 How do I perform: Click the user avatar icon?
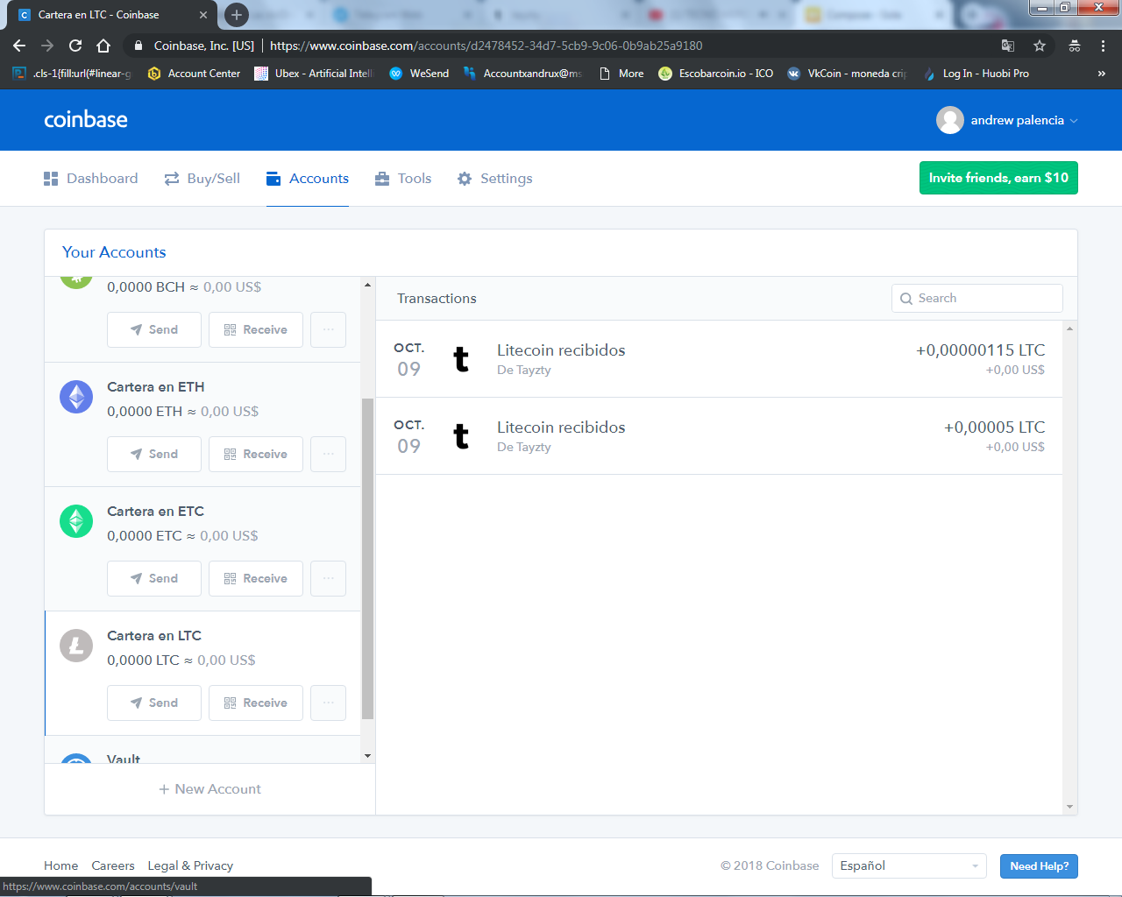(x=950, y=120)
